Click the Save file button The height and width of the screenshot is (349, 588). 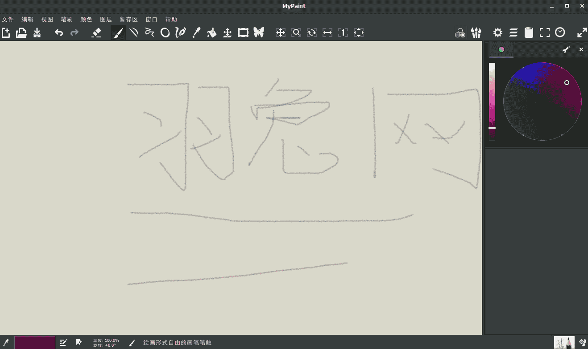[x=37, y=32]
